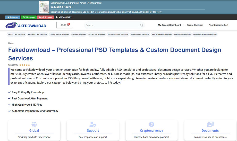Click 'Unlimited and automatic payment' text
This screenshot has height=141, width=237.
tap(151, 137)
